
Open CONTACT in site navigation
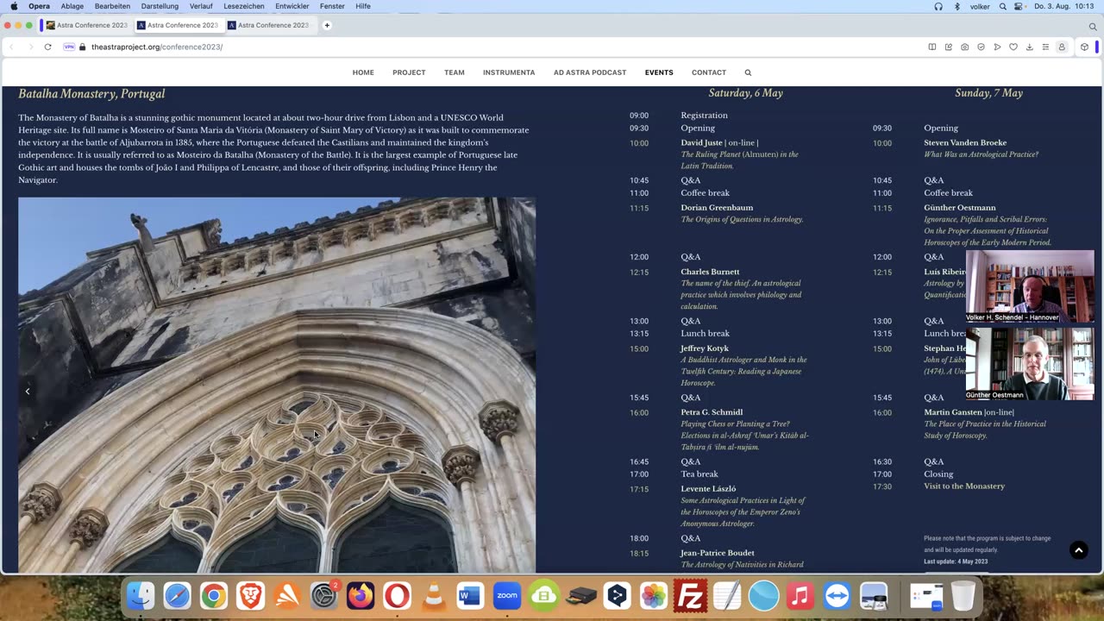[x=709, y=72]
